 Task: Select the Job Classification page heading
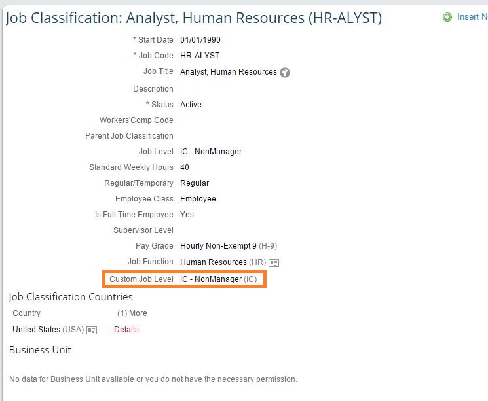[x=194, y=18]
